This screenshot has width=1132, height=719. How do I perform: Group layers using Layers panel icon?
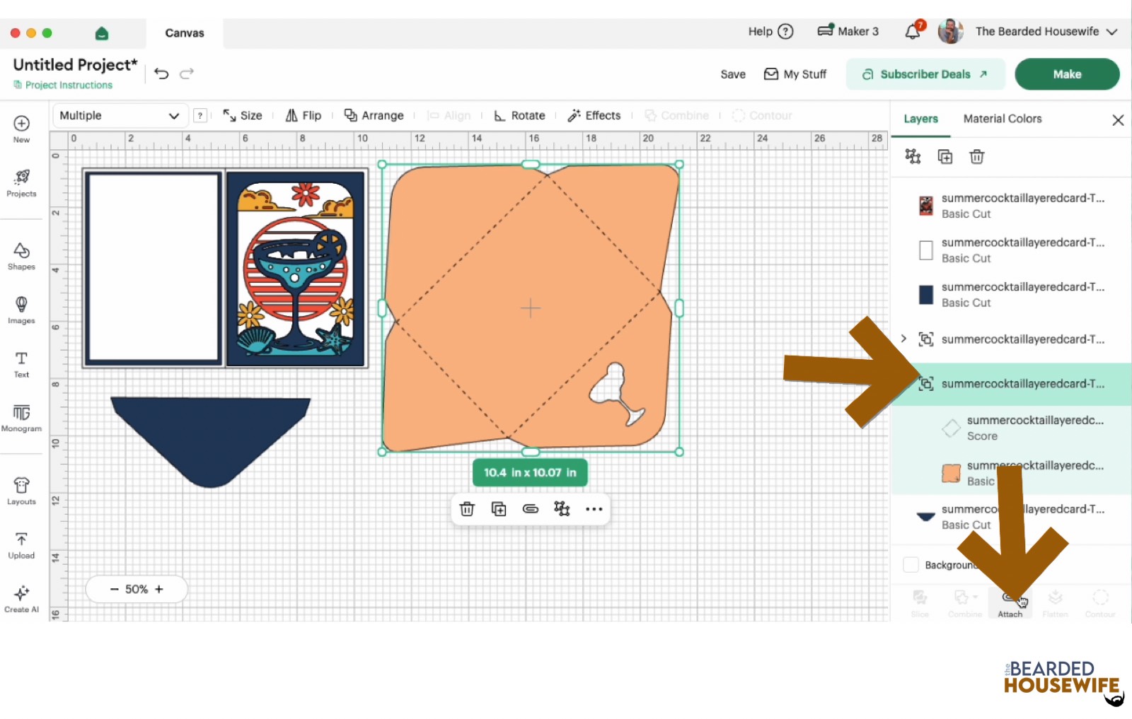pos(913,156)
